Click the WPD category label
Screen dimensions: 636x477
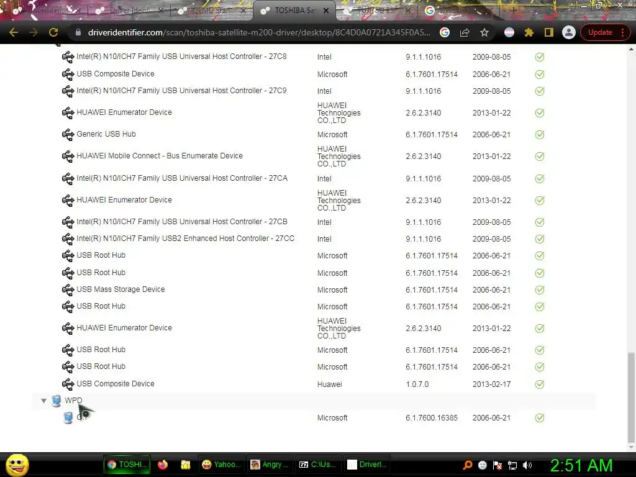[73, 401]
